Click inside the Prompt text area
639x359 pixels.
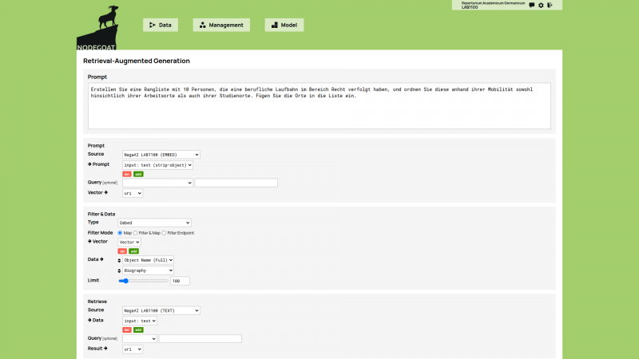pos(319,112)
